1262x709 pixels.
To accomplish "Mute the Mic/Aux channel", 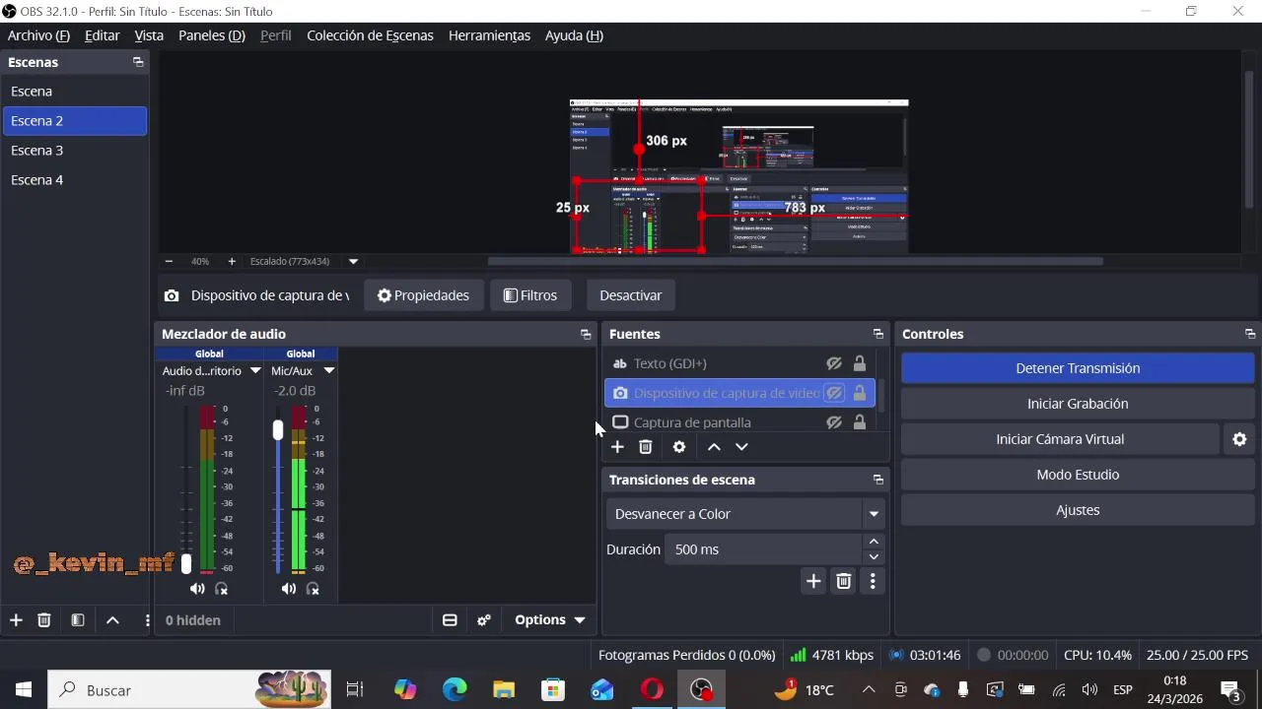I will click(x=288, y=589).
